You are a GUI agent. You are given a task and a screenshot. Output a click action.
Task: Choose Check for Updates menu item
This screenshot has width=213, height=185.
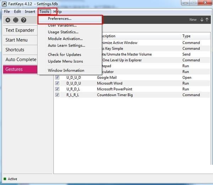click(64, 55)
